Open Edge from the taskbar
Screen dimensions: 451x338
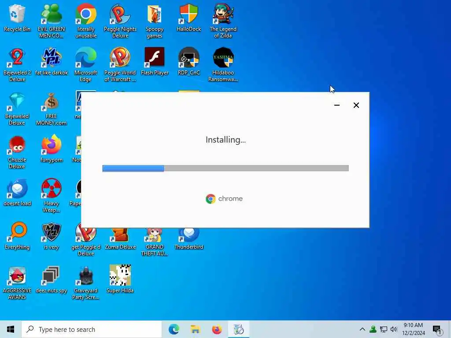click(x=174, y=329)
